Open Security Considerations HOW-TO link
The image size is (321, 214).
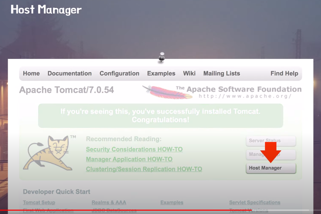click(134, 149)
